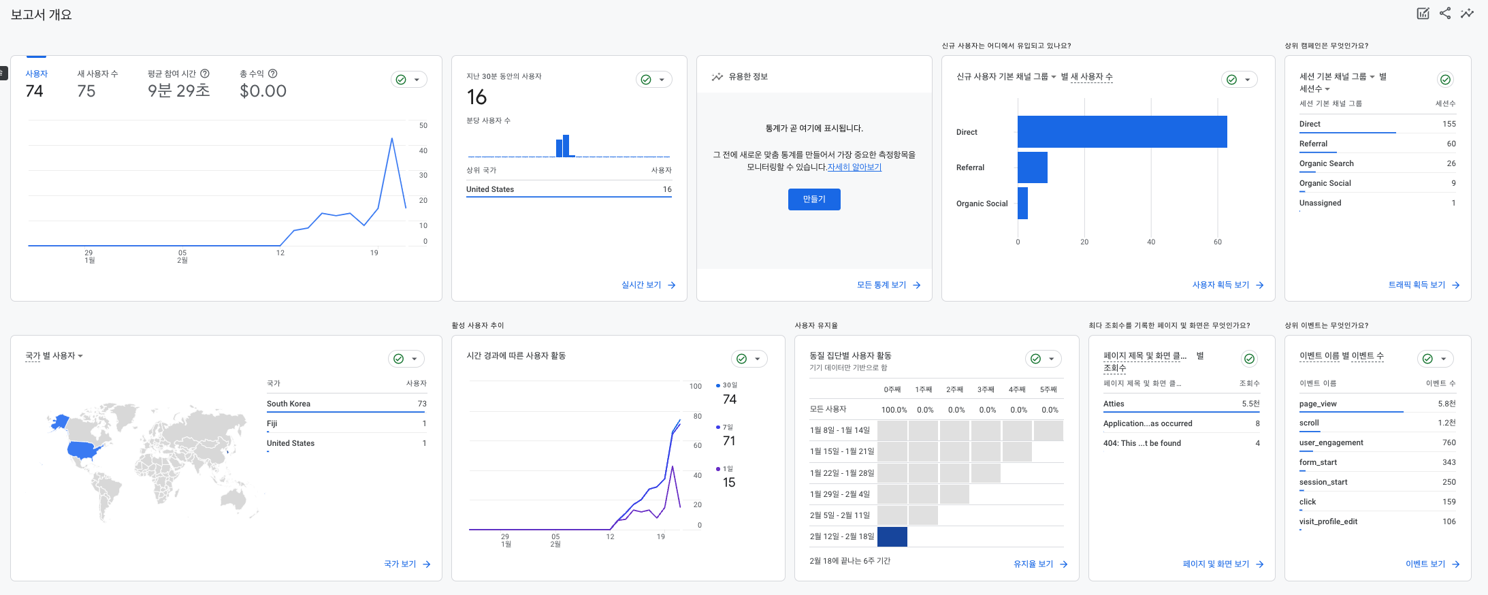Image resolution: width=1488 pixels, height=595 pixels.
Task: Click the help icon next to 총 수익
Action: 273,74
